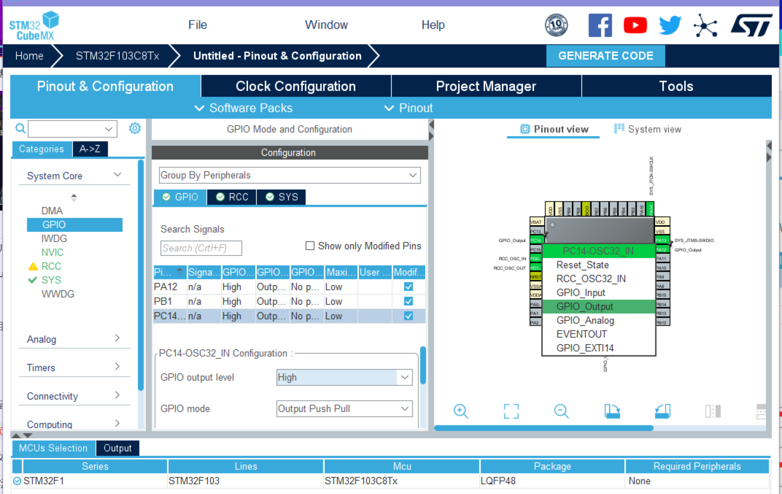Screen dimensions: 782x494
Task: Open the Group By Peripherals dropdown
Action: [290, 175]
